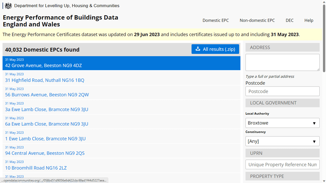The width and height of the screenshot is (326, 183).
Task: Select 3a Ewe Lamb Close certificate
Action: click(x=47, y=109)
